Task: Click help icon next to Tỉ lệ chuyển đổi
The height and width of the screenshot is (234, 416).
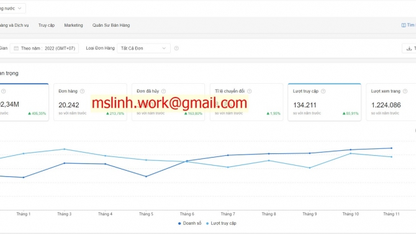Action: click(x=250, y=91)
